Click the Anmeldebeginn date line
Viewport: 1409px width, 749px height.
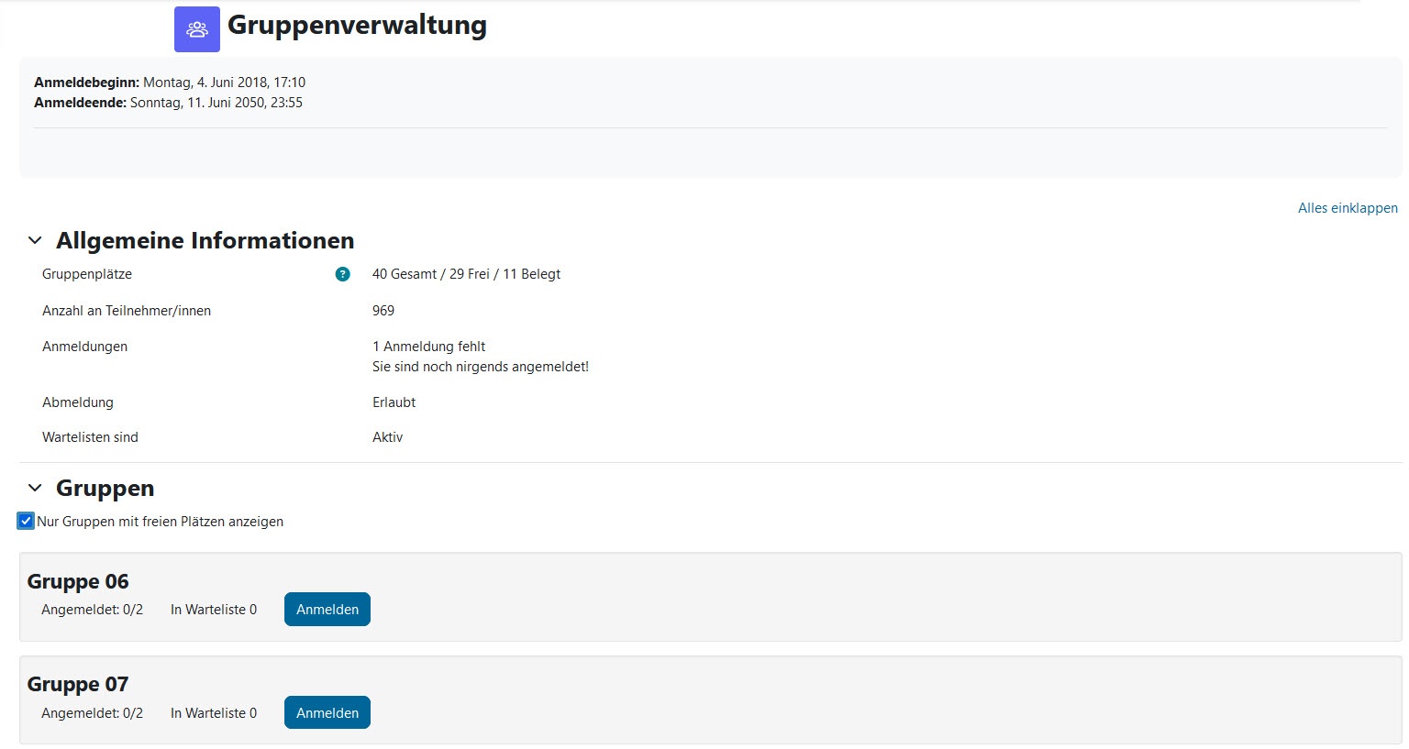pyautogui.click(x=170, y=83)
